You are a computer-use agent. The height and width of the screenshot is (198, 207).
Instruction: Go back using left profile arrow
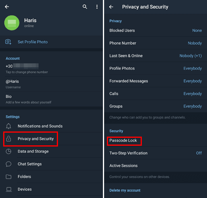tap(7, 7)
